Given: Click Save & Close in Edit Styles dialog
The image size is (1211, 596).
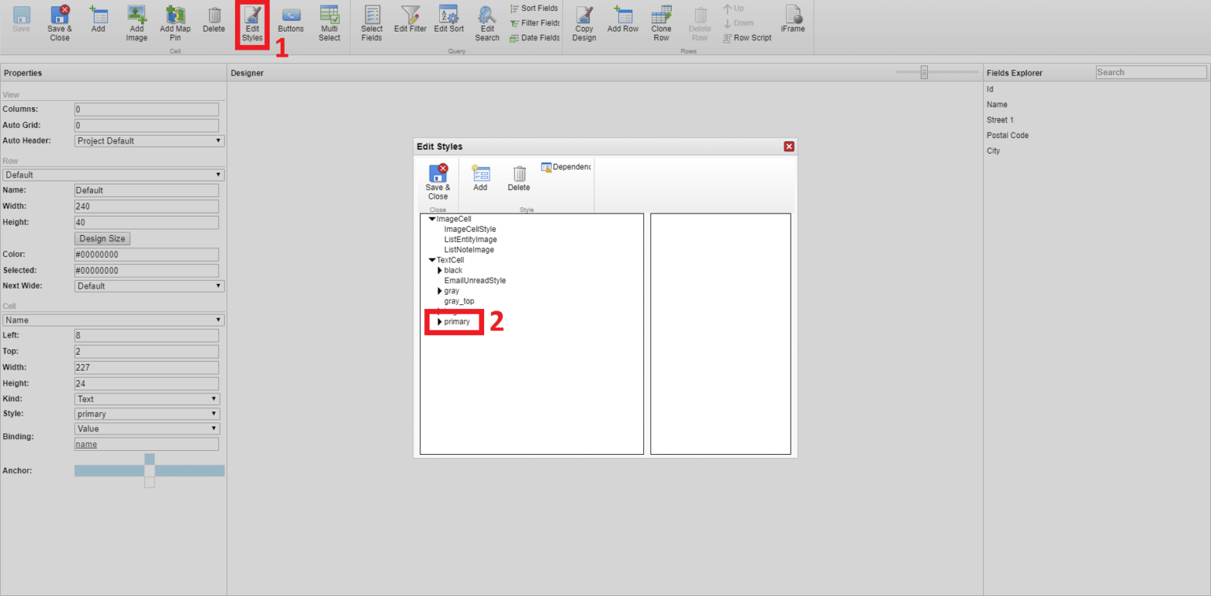Looking at the screenshot, I should coord(438,181).
